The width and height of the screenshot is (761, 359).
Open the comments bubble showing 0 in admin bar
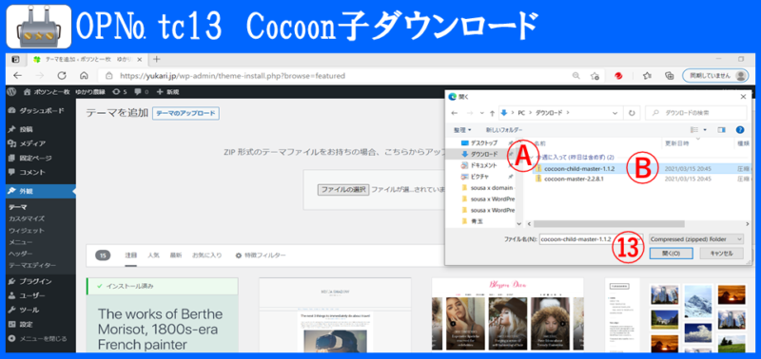tap(142, 91)
